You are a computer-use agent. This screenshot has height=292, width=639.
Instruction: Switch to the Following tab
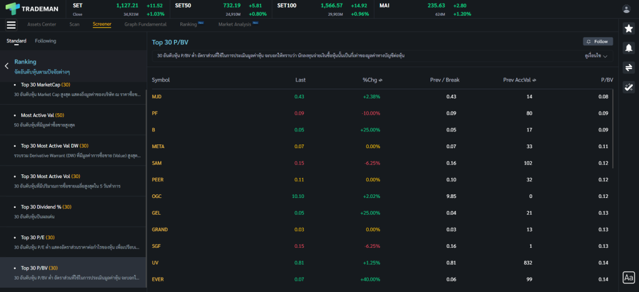point(46,41)
